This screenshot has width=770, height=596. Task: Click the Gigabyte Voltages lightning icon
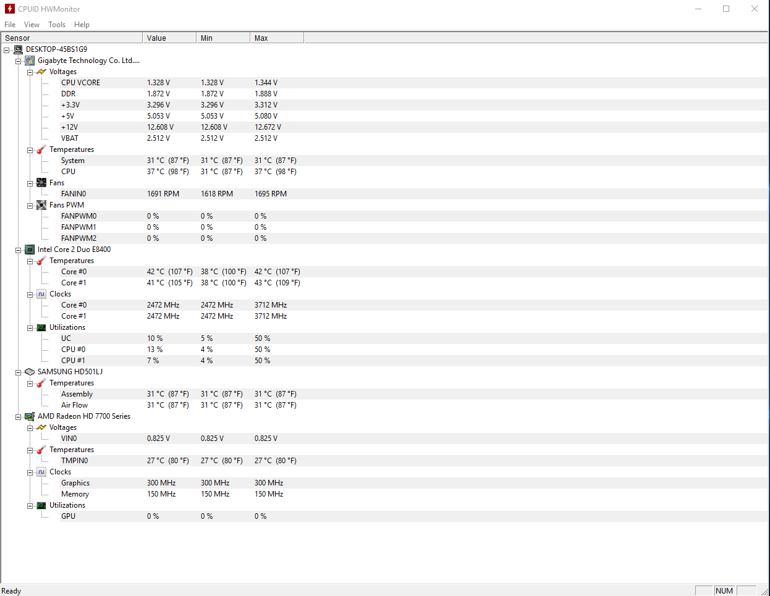click(41, 72)
